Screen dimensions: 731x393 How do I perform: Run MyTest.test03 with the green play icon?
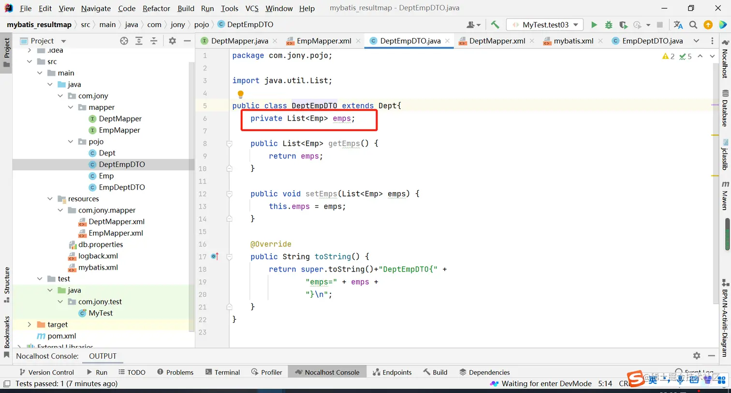(x=594, y=25)
